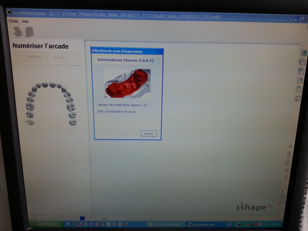
Task: Click the gray model icon below the eye
Action: [x=289, y=154]
